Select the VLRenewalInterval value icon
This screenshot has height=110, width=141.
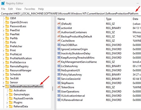(x=59, y=100)
